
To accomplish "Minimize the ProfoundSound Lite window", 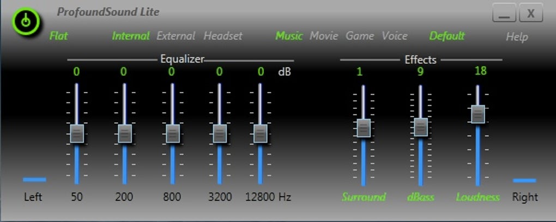I will (504, 14).
